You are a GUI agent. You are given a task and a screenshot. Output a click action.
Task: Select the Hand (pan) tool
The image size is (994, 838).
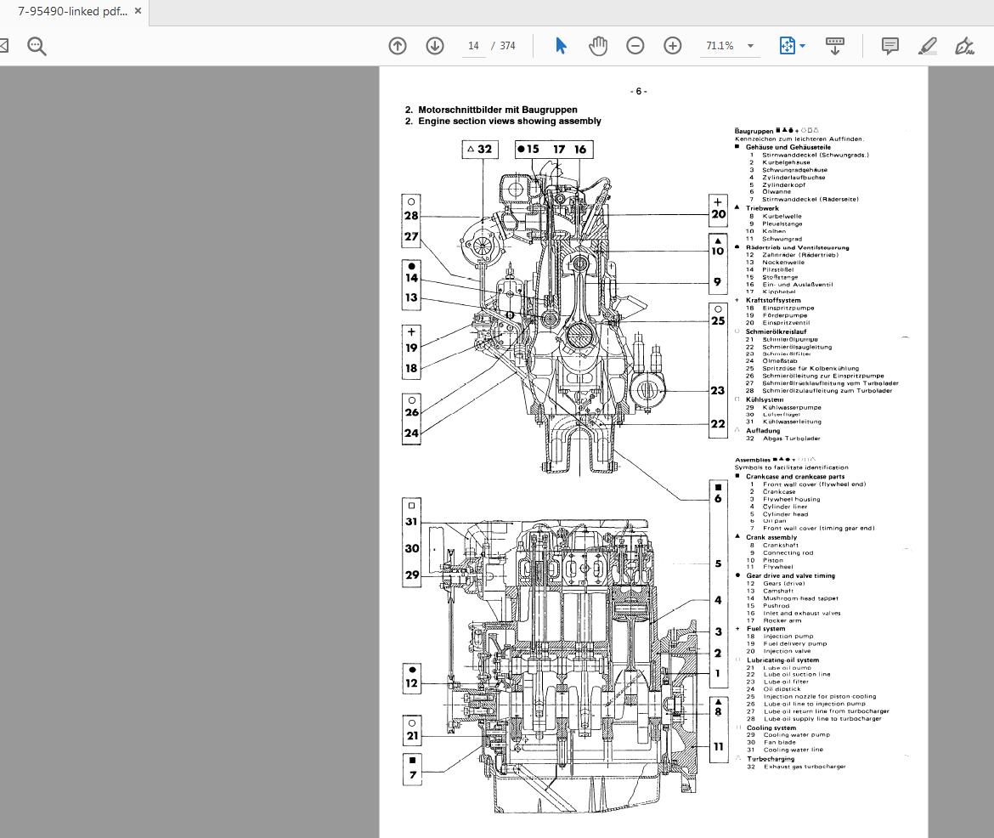[598, 46]
